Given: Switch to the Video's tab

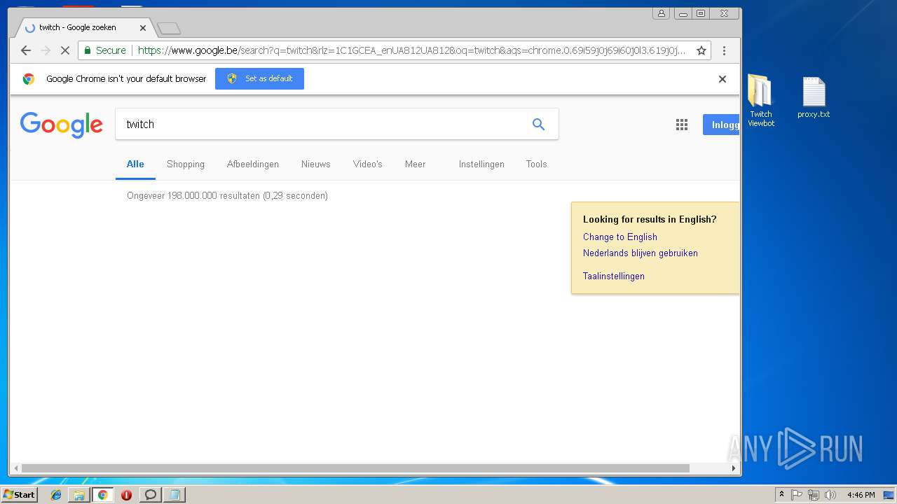Looking at the screenshot, I should [x=368, y=164].
